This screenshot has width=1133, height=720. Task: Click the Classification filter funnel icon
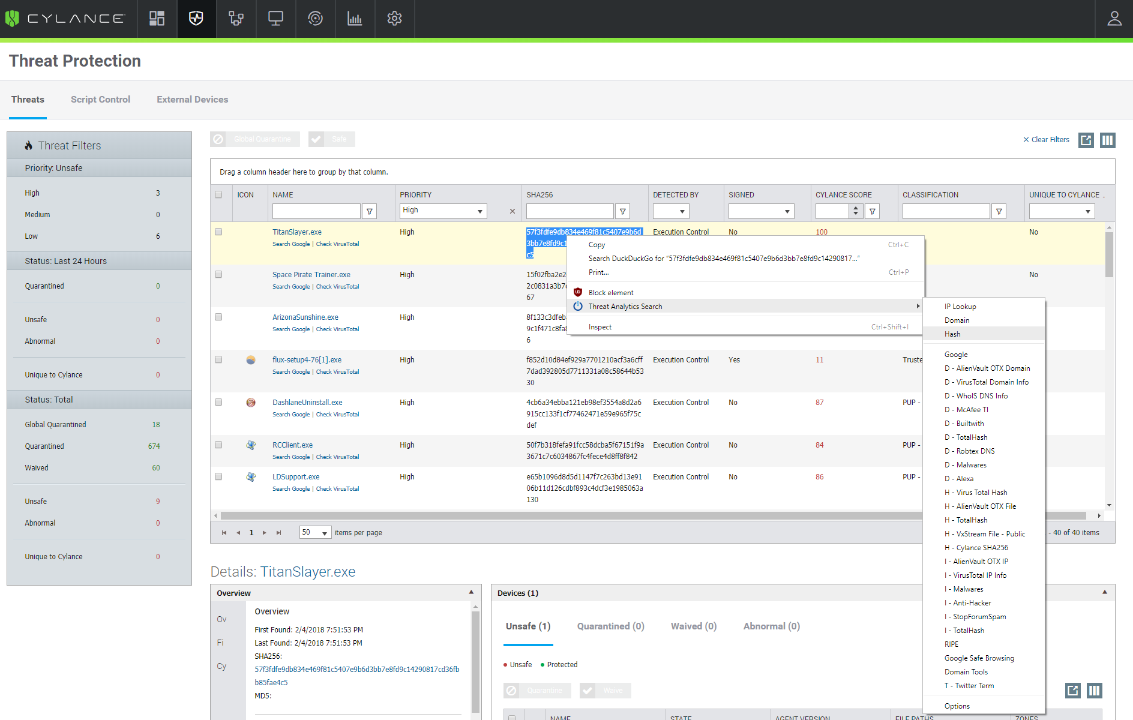[999, 211]
